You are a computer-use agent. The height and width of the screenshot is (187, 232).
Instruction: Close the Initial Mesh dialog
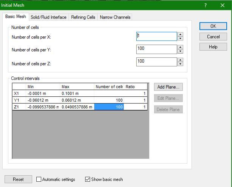tap(223, 5)
